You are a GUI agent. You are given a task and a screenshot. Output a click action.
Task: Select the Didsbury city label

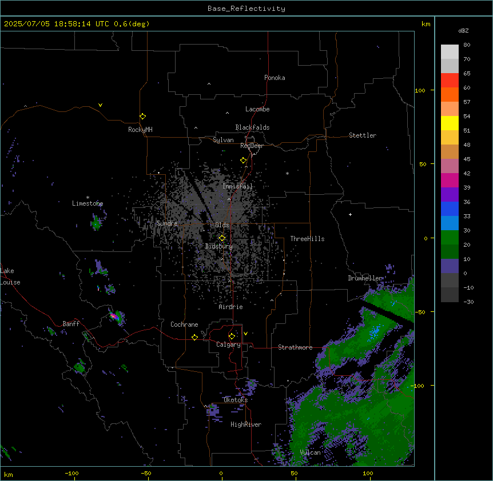click(219, 246)
